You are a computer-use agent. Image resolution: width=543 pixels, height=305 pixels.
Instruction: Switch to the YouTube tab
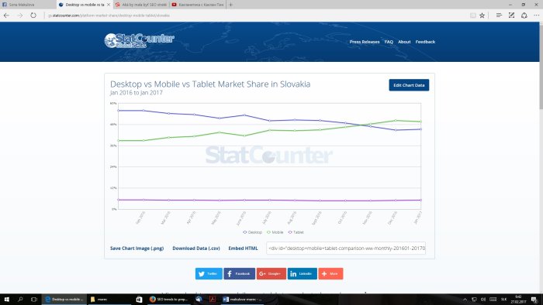click(x=197, y=5)
